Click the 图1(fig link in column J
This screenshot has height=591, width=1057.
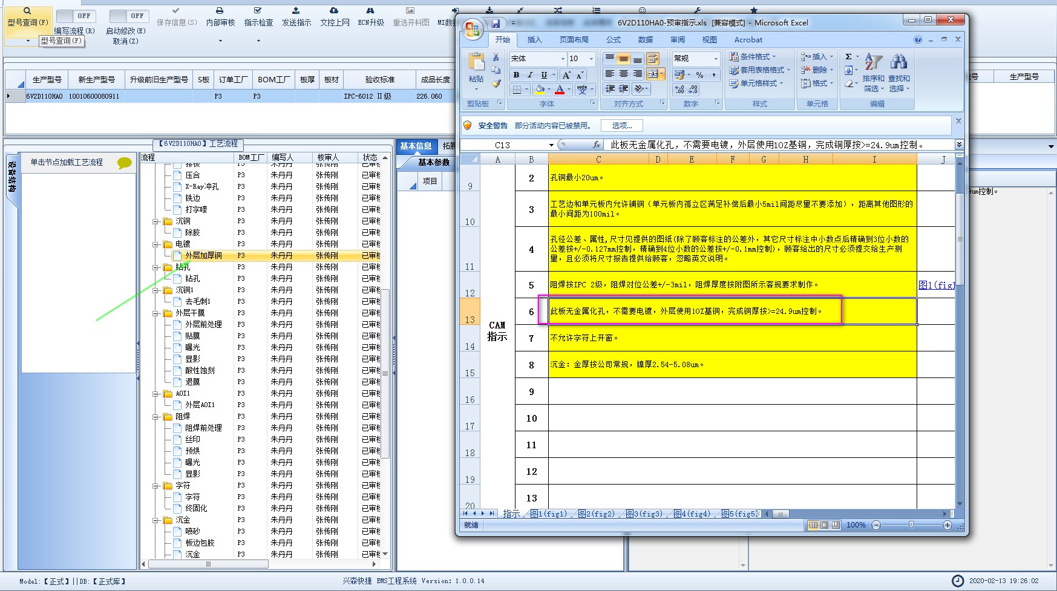tap(936, 285)
